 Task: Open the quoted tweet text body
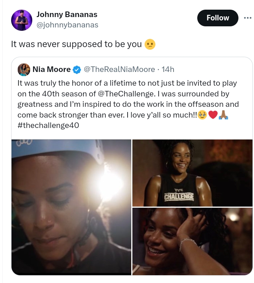coord(128,104)
